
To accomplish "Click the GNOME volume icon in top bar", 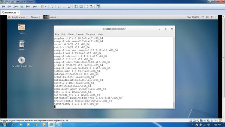I will pyautogui.click(x=207, y=17).
